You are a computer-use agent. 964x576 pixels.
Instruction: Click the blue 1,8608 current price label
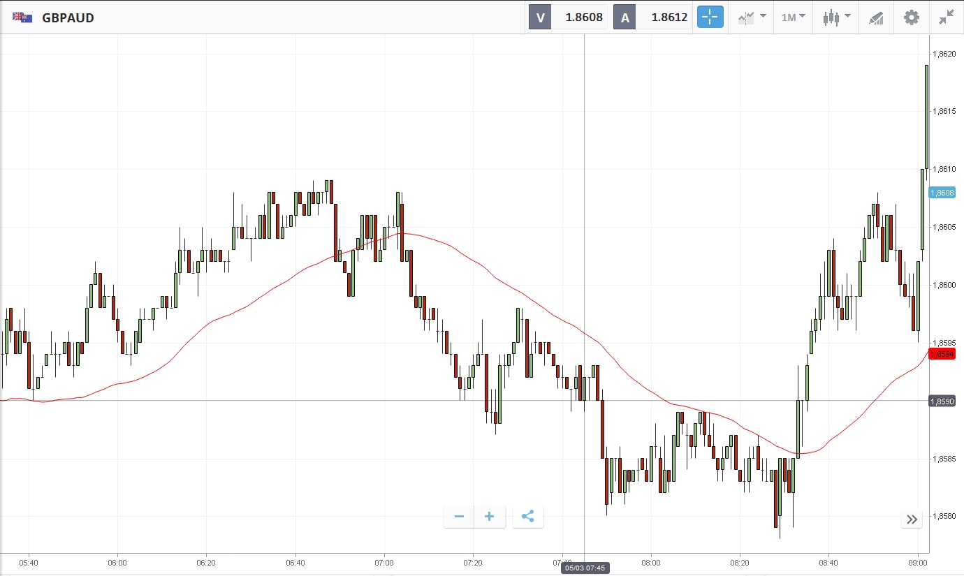click(x=945, y=193)
